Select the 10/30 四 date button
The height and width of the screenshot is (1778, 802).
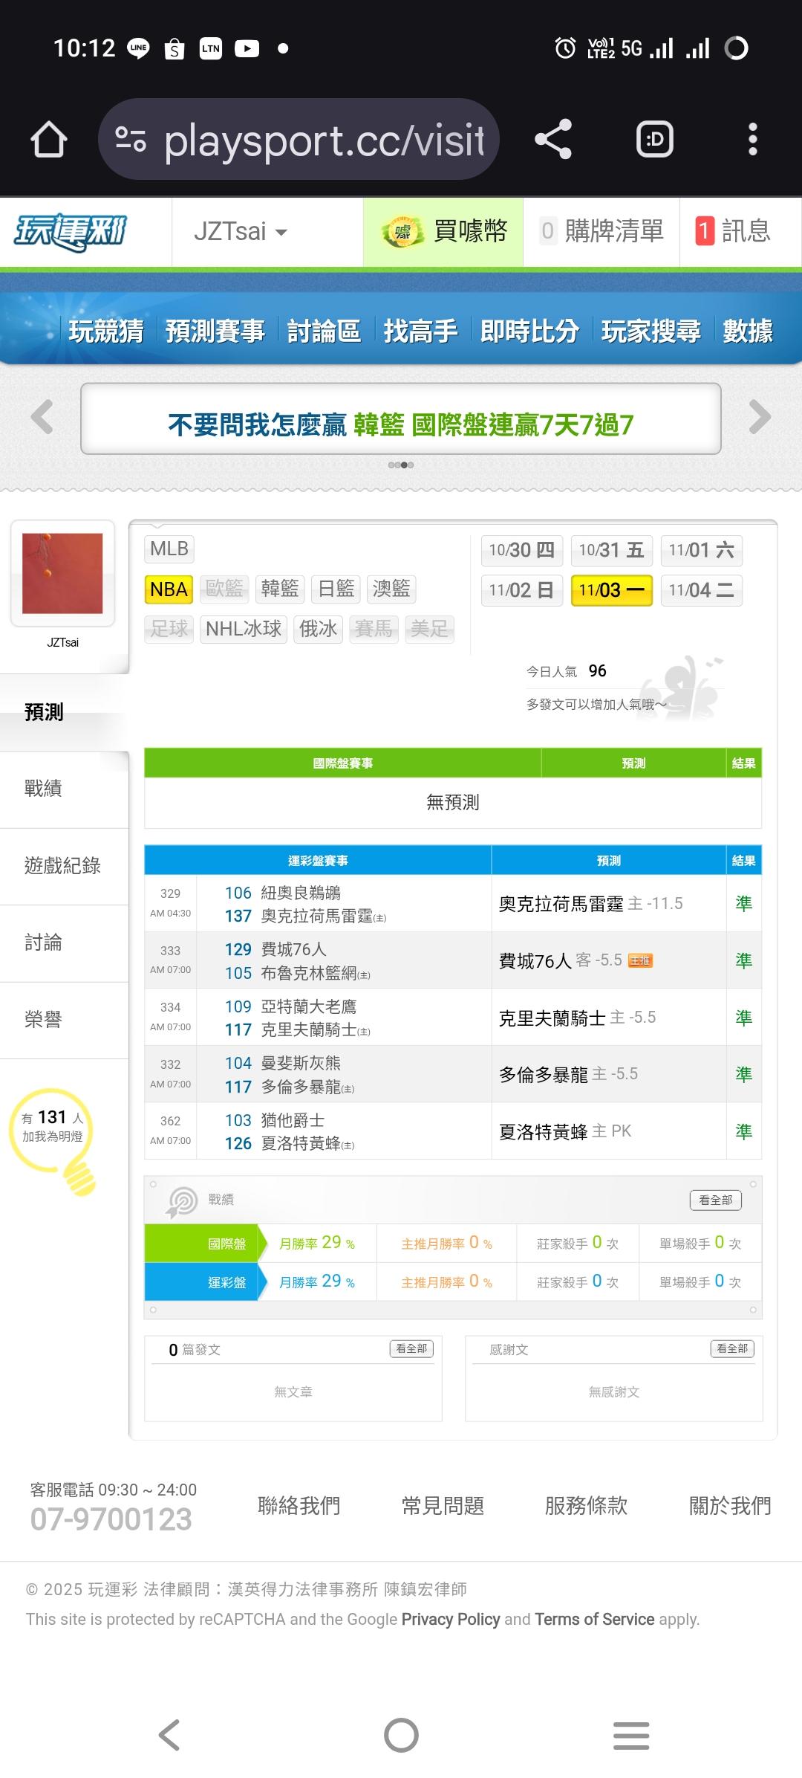click(x=521, y=550)
